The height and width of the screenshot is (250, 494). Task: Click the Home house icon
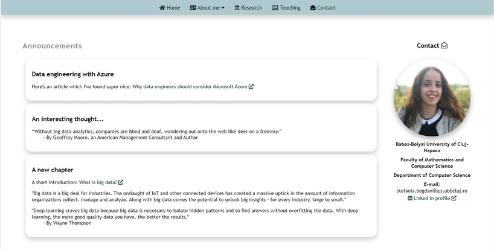pyautogui.click(x=162, y=8)
